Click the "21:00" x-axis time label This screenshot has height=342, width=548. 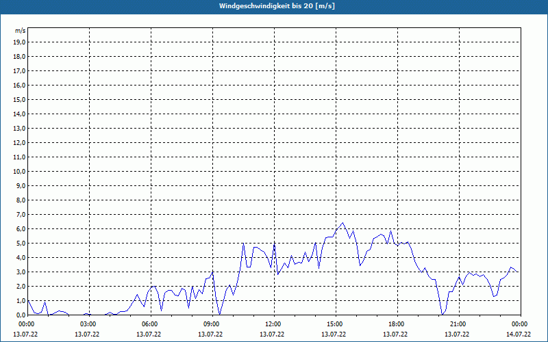(458, 324)
